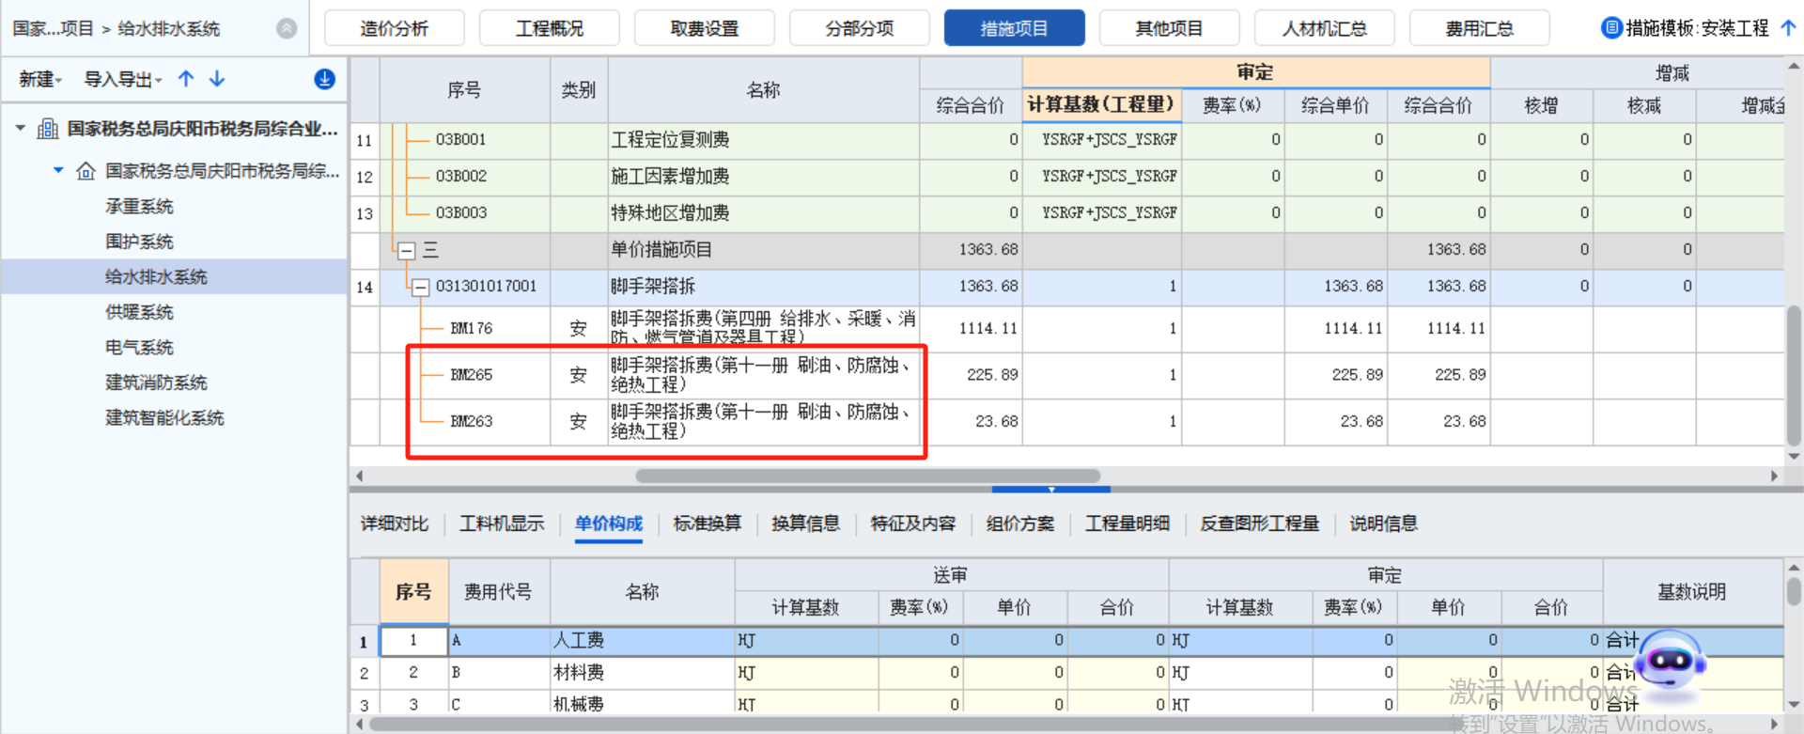
Task: Click upper table vertical scrollbar thumb
Action: coord(1794,374)
